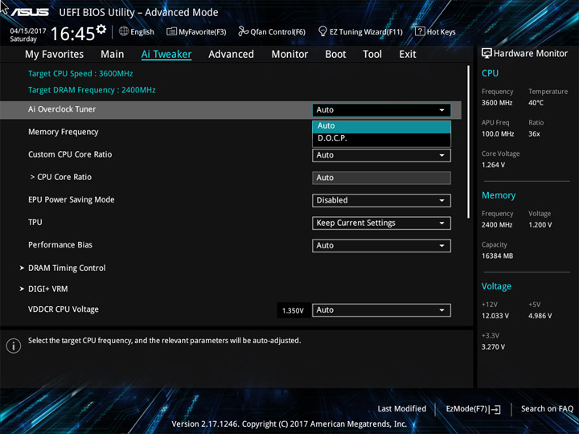Click the info icon in help bar

tap(14, 346)
